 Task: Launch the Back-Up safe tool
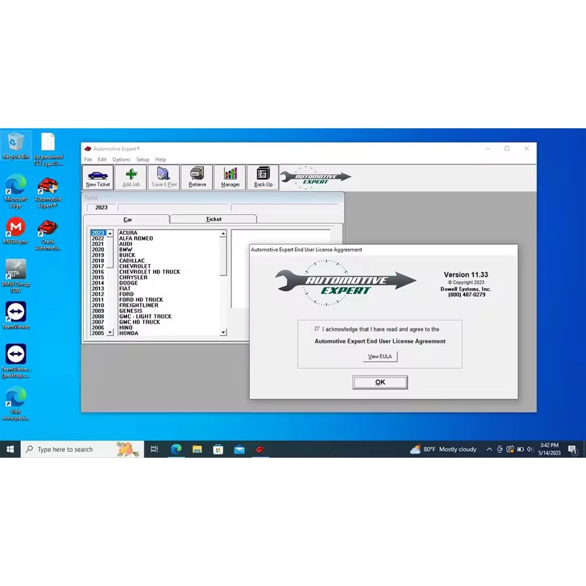(x=263, y=177)
